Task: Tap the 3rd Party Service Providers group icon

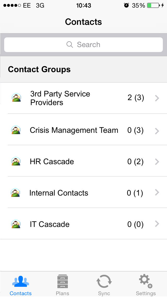Action: [16, 98]
